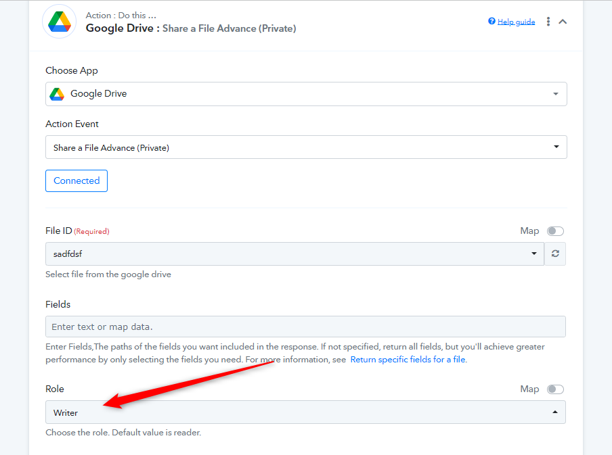The height and width of the screenshot is (455, 612).
Task: Open the Action Event dropdown
Action: tap(306, 147)
